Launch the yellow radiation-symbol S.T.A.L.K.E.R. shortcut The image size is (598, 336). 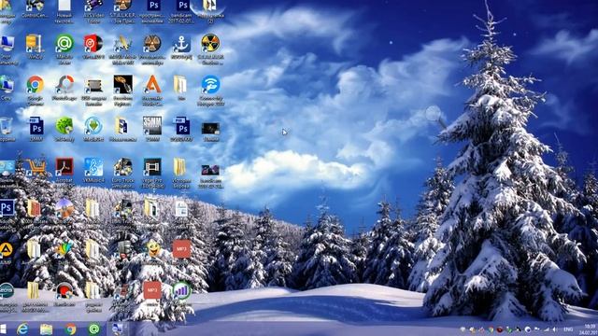point(210,43)
